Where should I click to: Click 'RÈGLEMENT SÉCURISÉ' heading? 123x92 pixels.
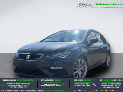pyautogui.click(x=82, y=80)
